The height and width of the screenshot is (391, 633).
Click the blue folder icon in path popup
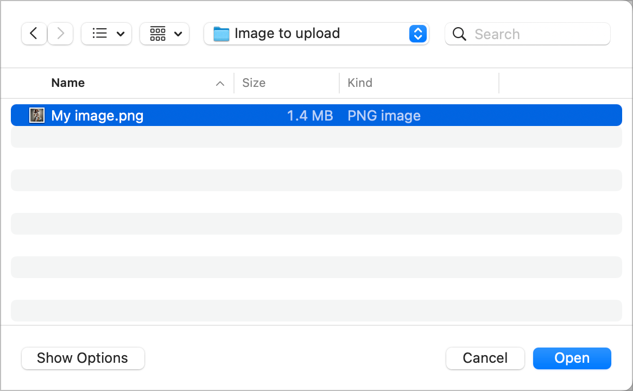pyautogui.click(x=221, y=34)
